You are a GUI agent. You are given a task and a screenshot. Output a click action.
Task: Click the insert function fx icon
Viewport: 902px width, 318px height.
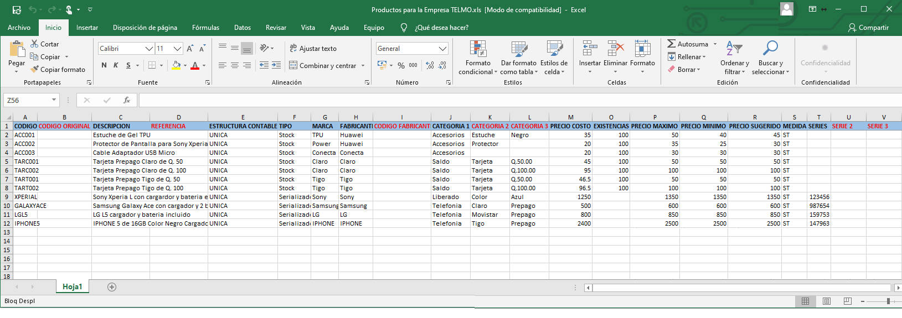pyautogui.click(x=127, y=100)
